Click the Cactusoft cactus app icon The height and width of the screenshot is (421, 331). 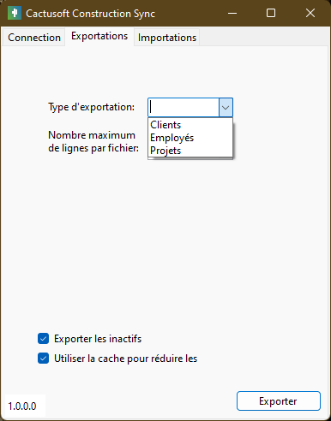tap(15, 13)
